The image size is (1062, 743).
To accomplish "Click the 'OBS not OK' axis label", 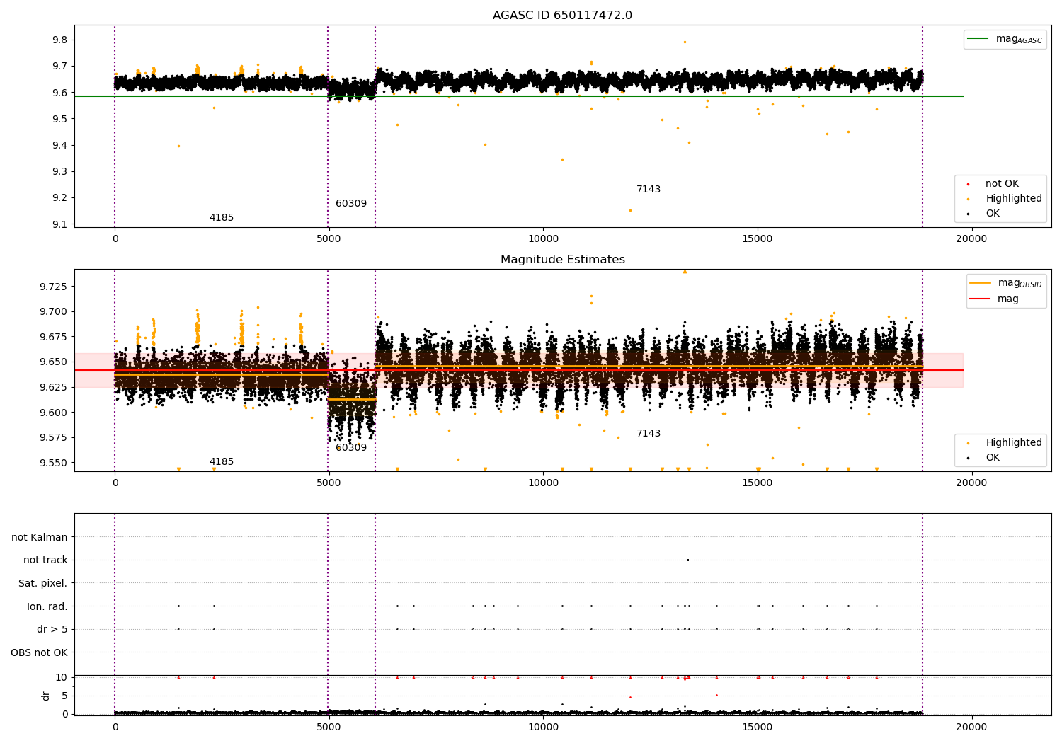I will coord(39,652).
